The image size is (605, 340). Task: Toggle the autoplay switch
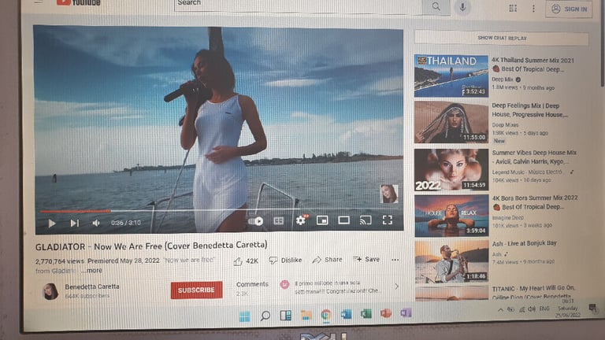256,221
